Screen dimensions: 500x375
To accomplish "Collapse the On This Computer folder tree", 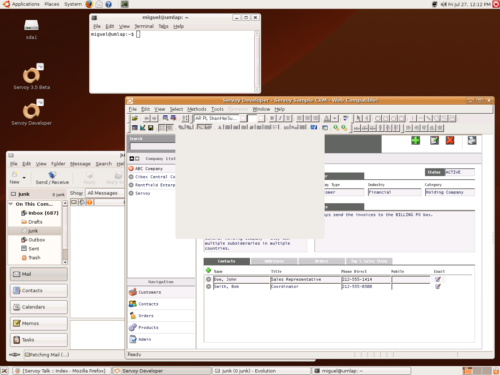I will click(11, 204).
